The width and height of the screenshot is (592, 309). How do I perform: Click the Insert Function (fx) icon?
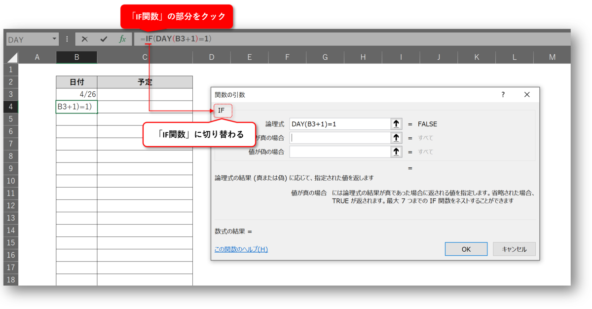pos(123,39)
